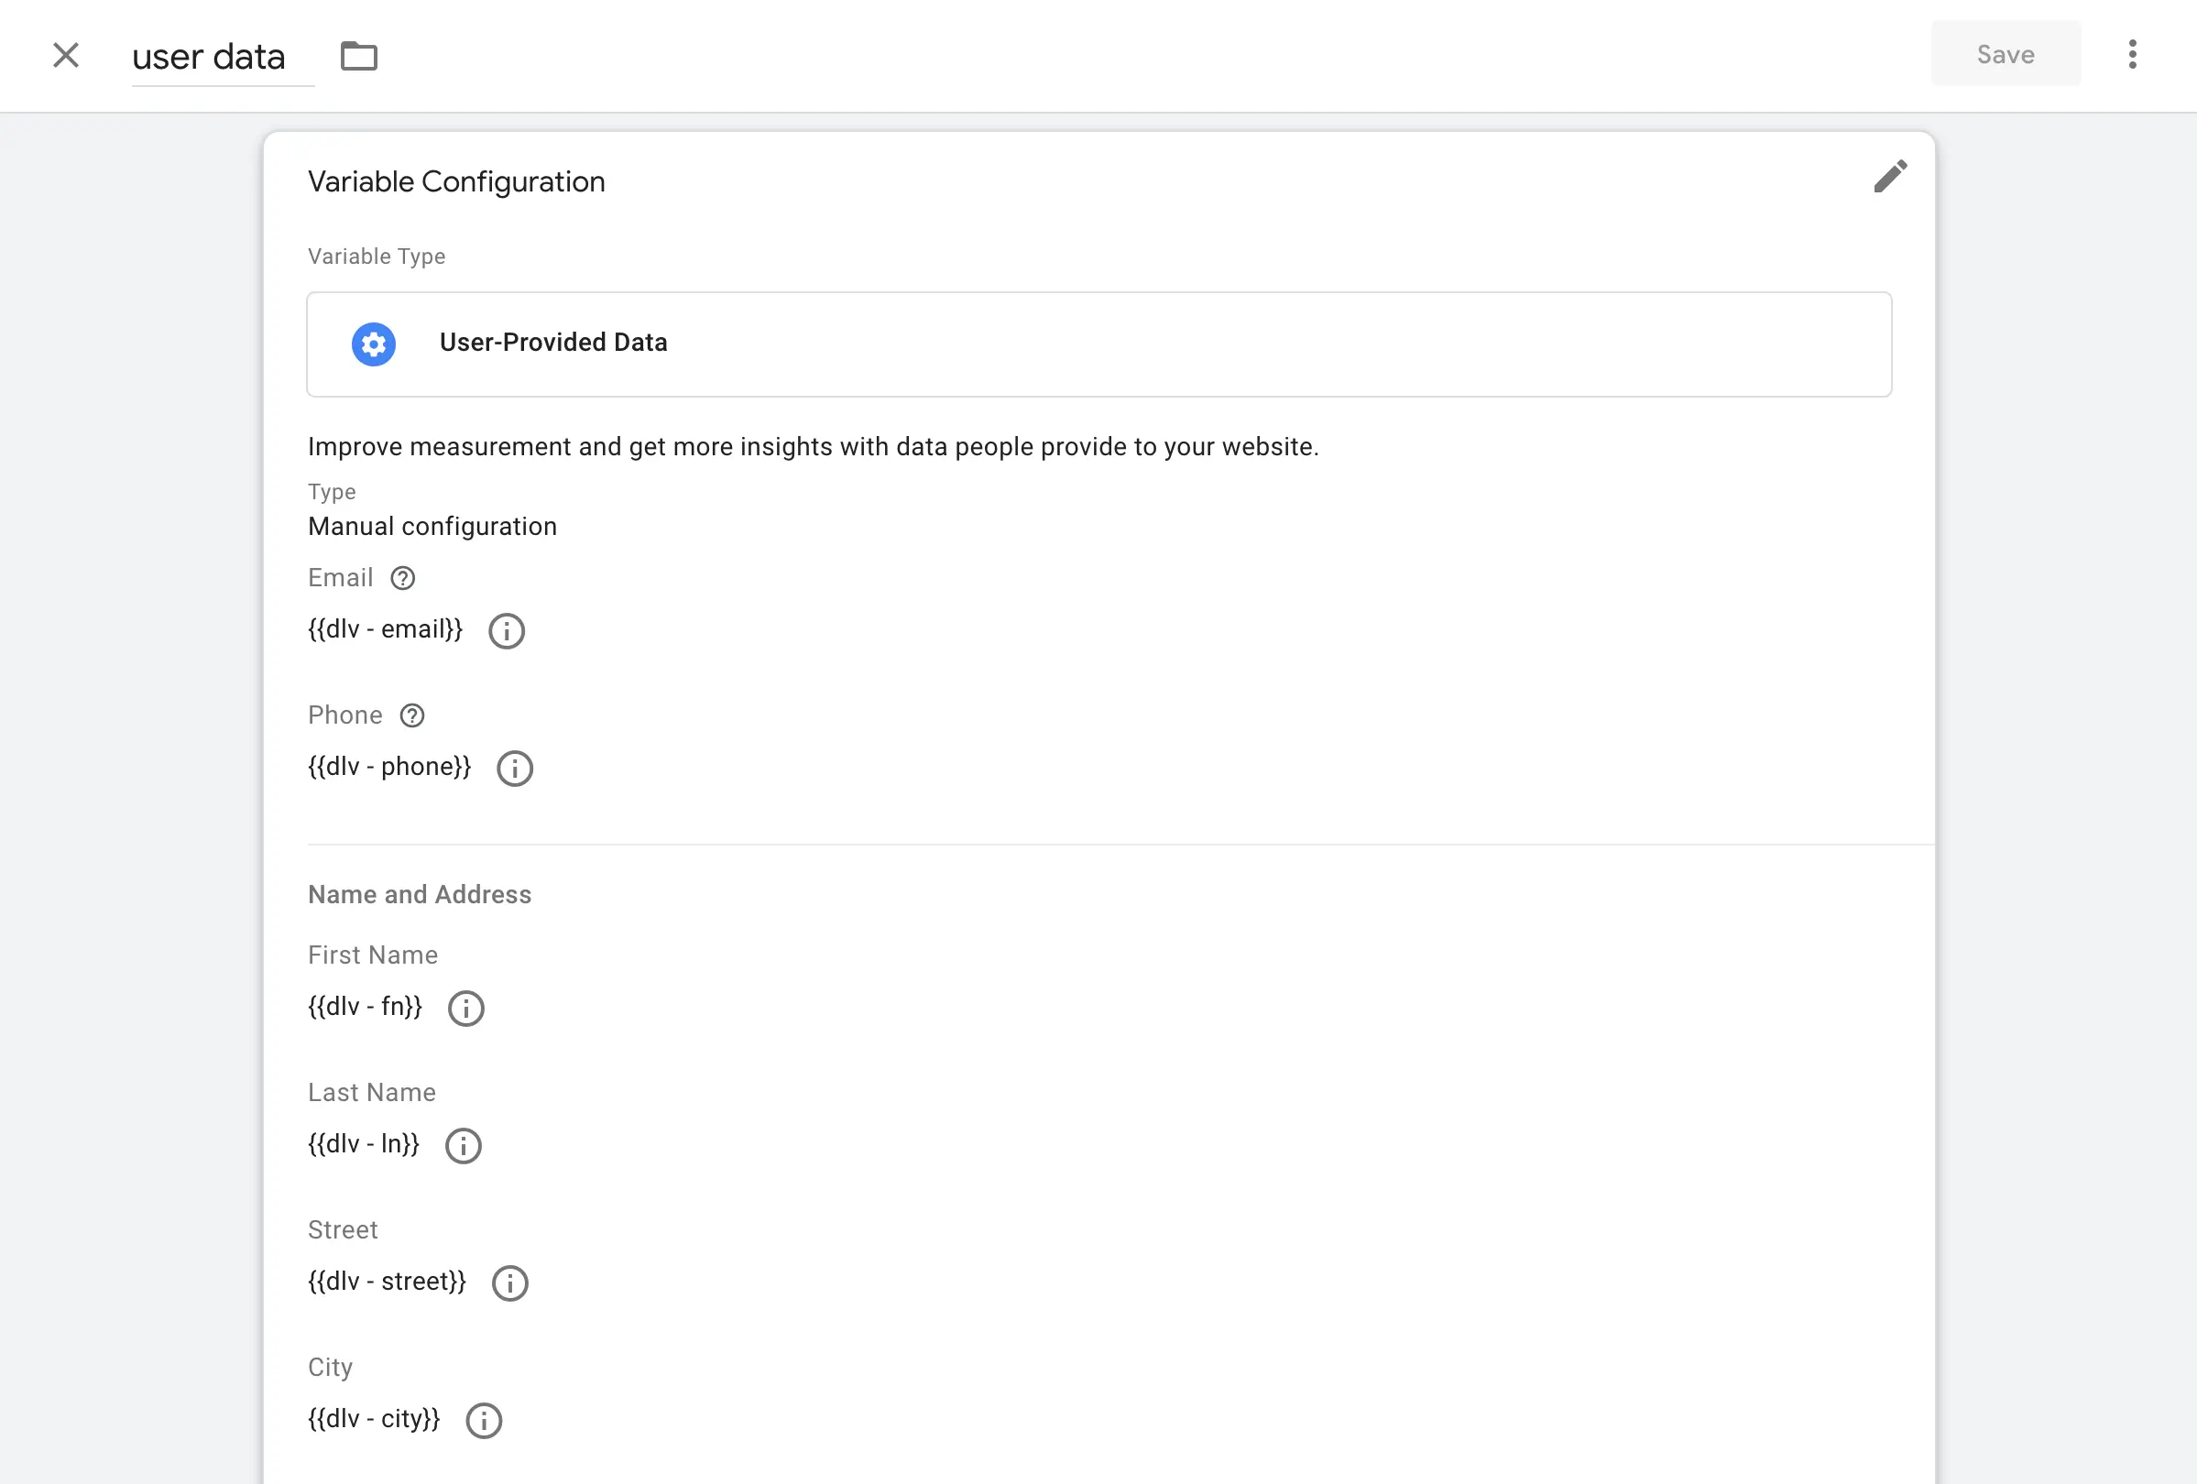Viewport: 2197px width, 1484px height.
Task: Open the three-dot more options menu
Action: click(2132, 54)
